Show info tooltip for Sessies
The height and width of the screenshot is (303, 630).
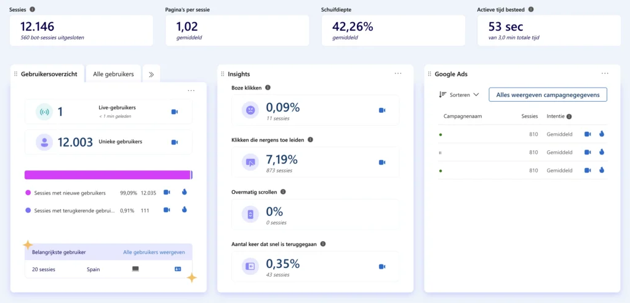point(33,10)
